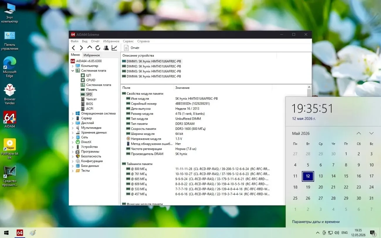Select DIMM2: SK hynix memory module row
This screenshot has width=381, height=238.
pyautogui.click(x=151, y=66)
